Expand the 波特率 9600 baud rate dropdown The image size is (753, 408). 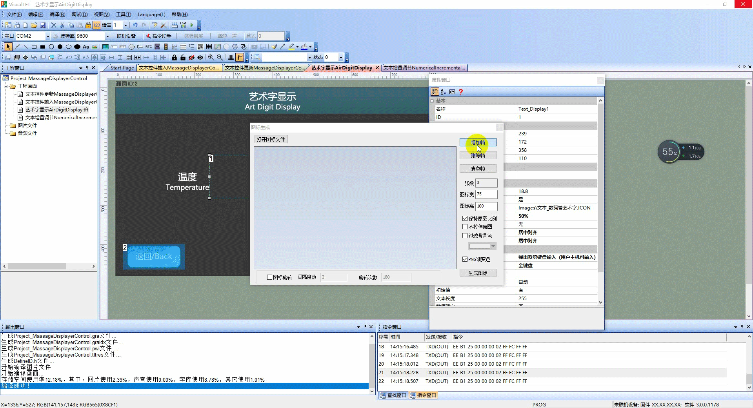(107, 36)
